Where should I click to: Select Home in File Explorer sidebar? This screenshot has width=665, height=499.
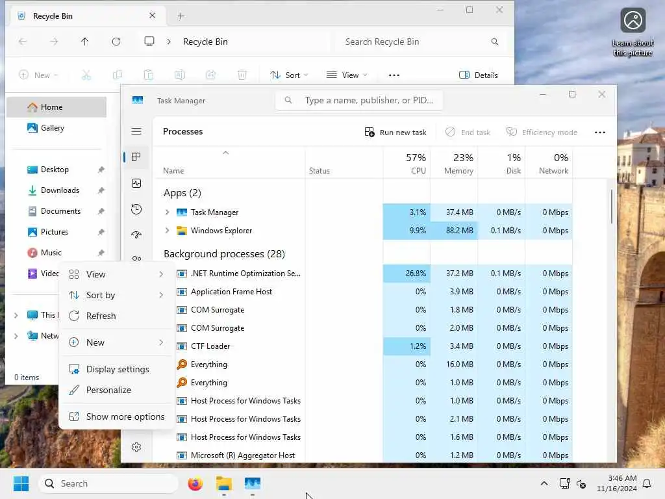pos(56,107)
